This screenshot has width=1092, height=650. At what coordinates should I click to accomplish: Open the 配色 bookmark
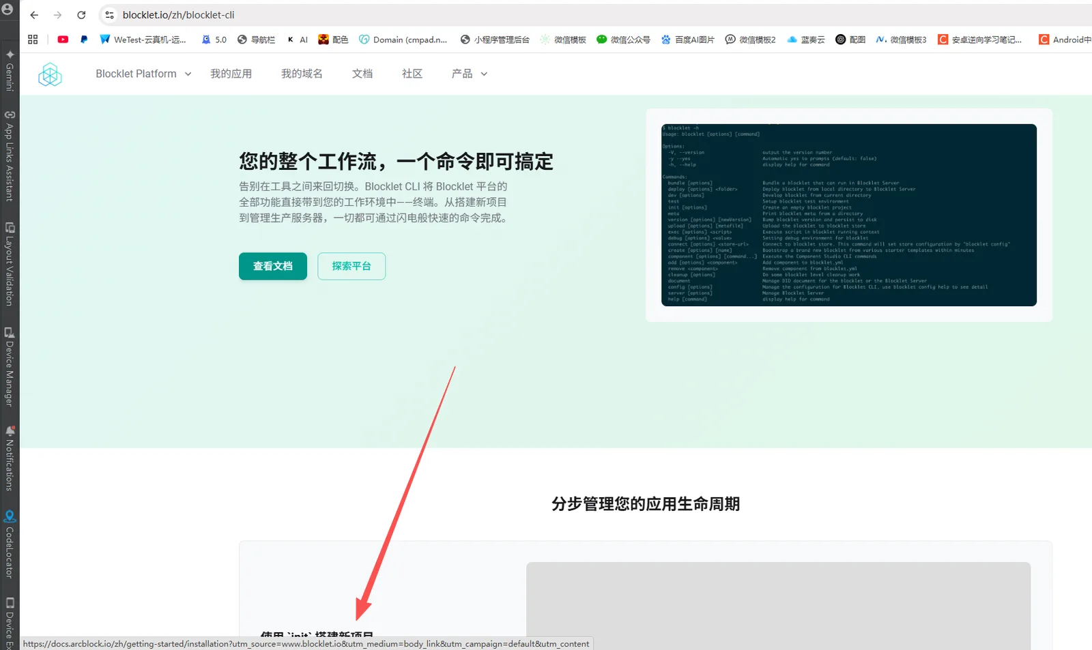[333, 40]
